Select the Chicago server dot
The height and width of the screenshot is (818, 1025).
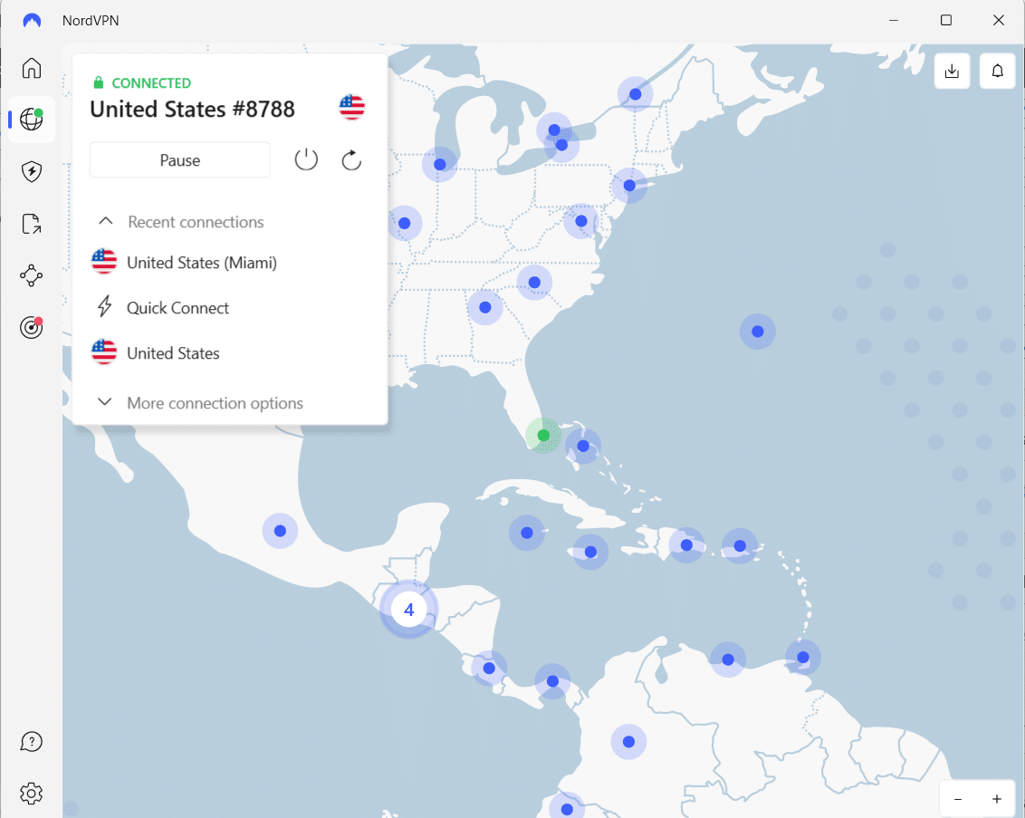pyautogui.click(x=440, y=164)
